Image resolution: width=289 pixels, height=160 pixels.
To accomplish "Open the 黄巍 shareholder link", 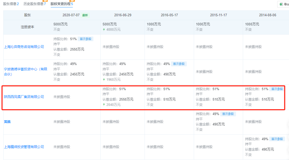I will click(7, 122).
